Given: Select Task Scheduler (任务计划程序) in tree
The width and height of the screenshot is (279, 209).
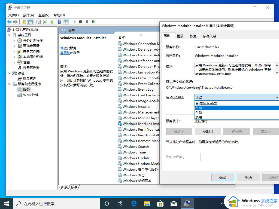Looking at the screenshot, I should click(x=33, y=41).
